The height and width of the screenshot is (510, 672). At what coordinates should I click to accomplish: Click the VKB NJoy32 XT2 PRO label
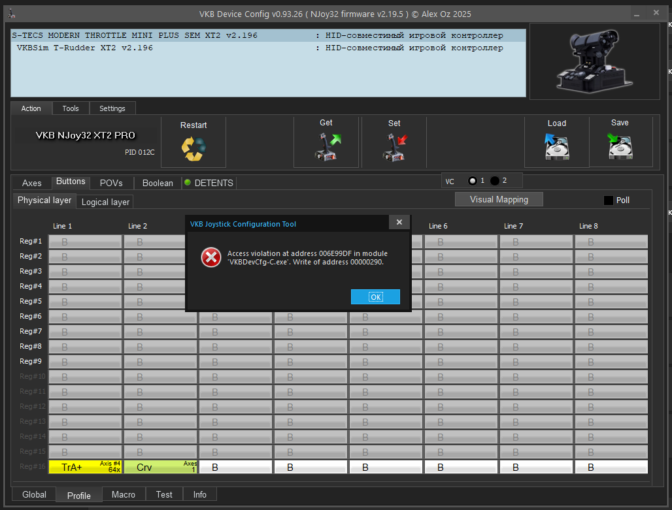coord(85,135)
